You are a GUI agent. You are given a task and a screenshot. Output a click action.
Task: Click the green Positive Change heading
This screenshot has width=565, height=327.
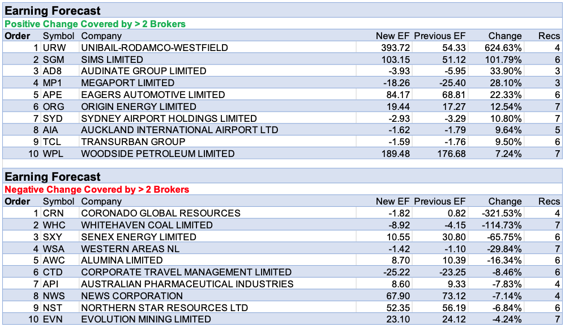(x=95, y=24)
